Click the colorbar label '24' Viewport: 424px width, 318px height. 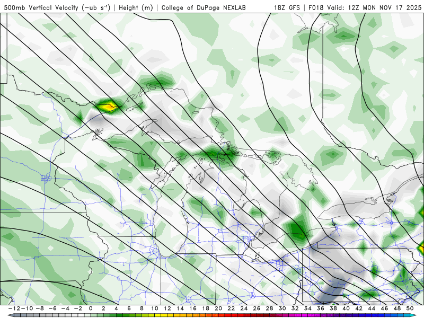(x=244, y=308)
